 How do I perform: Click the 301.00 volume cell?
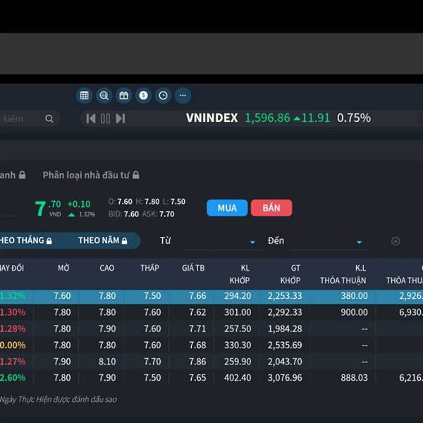point(238,312)
